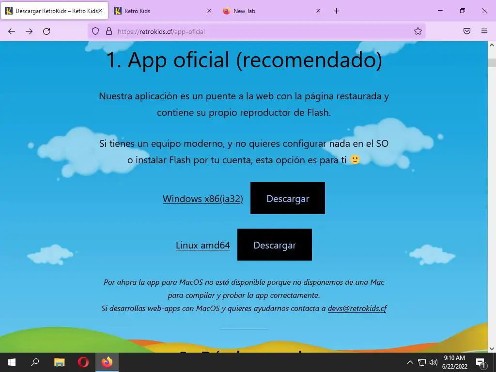Switch to the 'Retro Kids' tab

pyautogui.click(x=163, y=11)
